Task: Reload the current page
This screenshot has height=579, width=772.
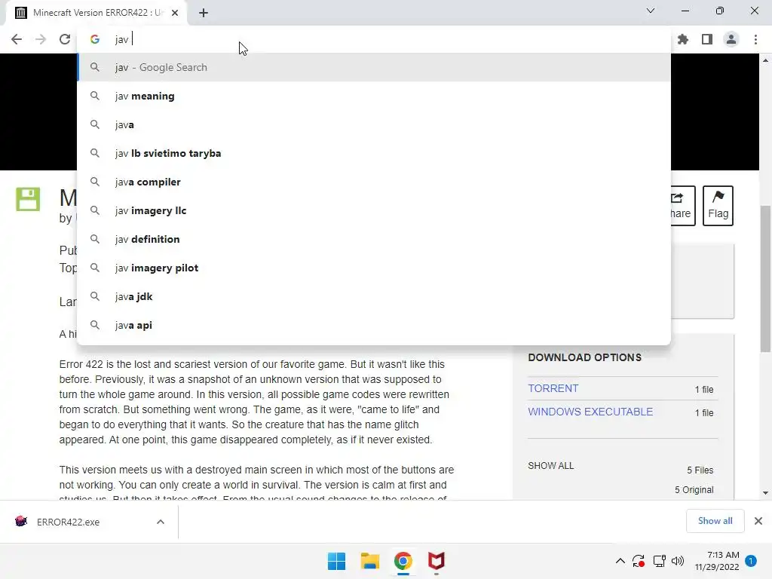Action: pyautogui.click(x=65, y=39)
